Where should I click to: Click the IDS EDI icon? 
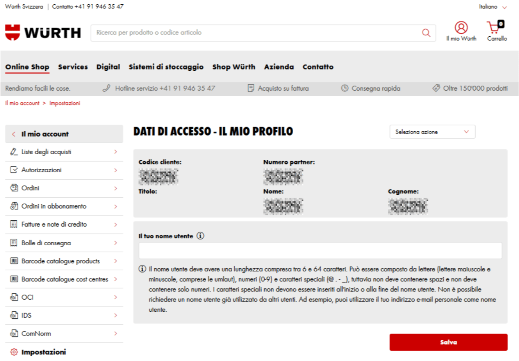coord(13,316)
